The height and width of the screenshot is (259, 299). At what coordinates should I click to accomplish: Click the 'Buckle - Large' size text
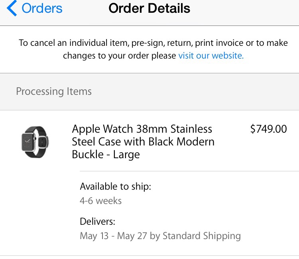(x=106, y=155)
